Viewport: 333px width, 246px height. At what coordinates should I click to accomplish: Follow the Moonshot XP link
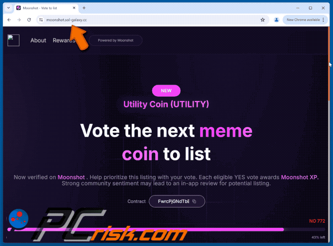pos(300,177)
